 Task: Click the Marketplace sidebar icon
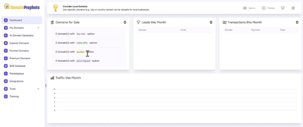tap(6, 74)
